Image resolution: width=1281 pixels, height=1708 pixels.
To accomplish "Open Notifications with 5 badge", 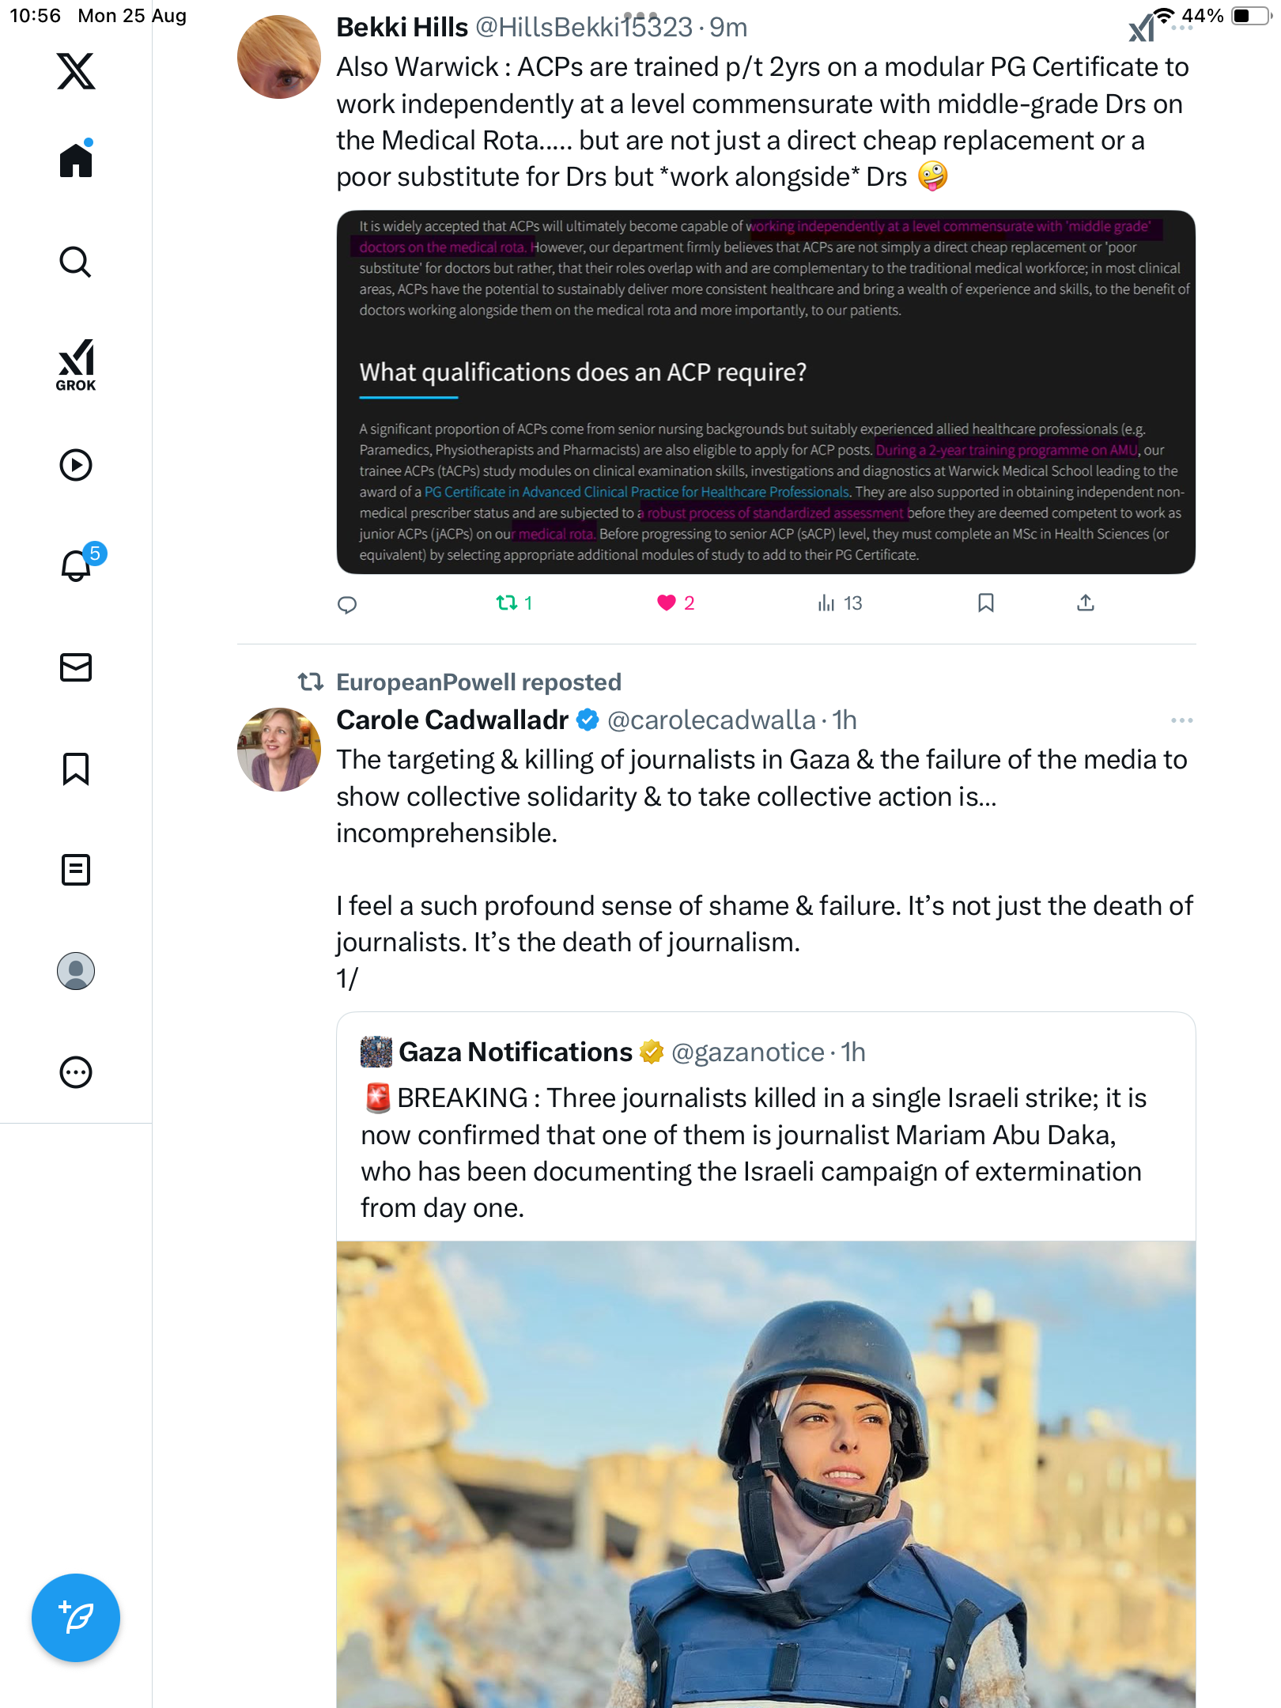I will [77, 565].
